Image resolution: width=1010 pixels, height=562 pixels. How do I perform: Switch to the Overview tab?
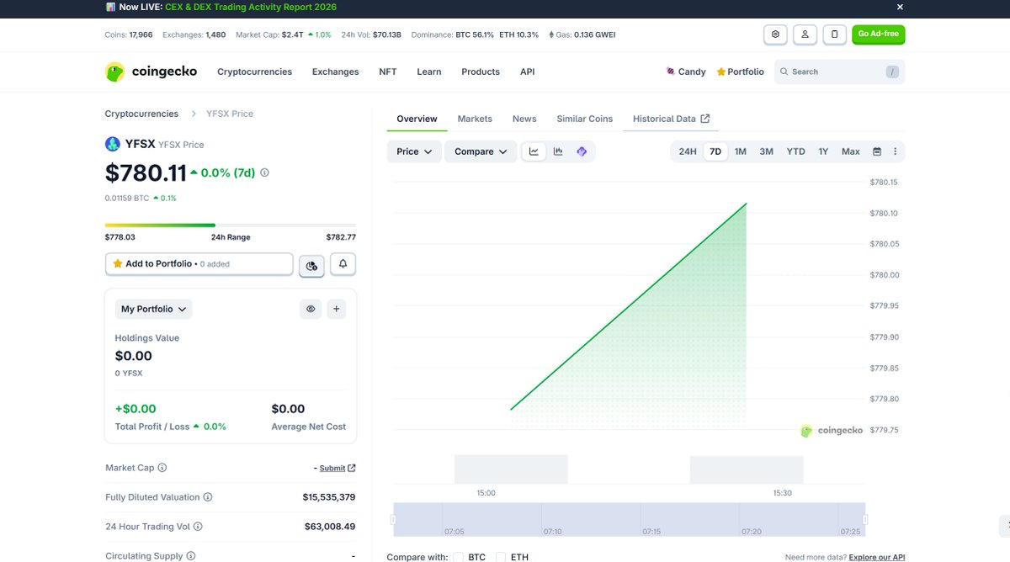click(x=417, y=119)
